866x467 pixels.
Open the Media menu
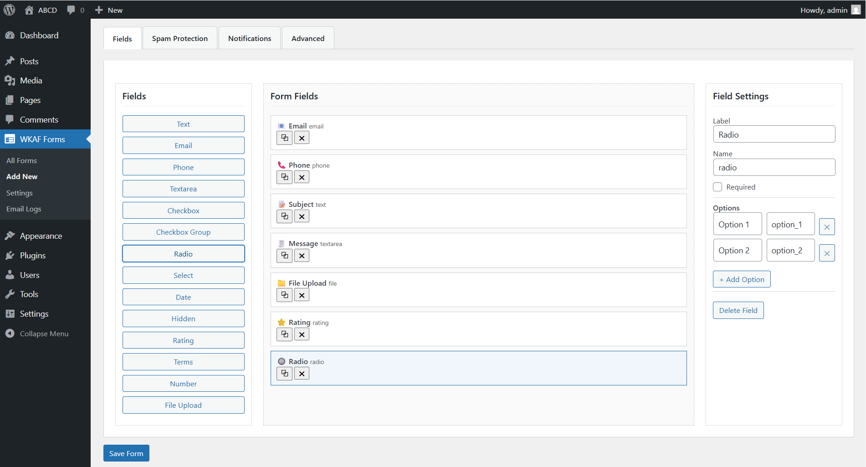(31, 80)
